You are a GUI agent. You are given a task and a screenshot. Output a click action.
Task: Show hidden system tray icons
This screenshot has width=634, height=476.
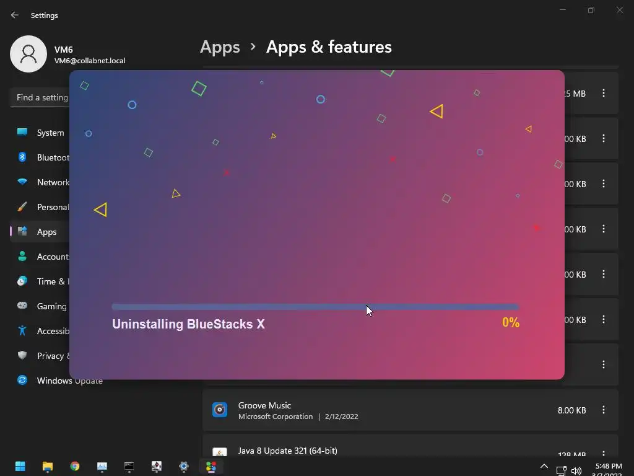(544, 466)
